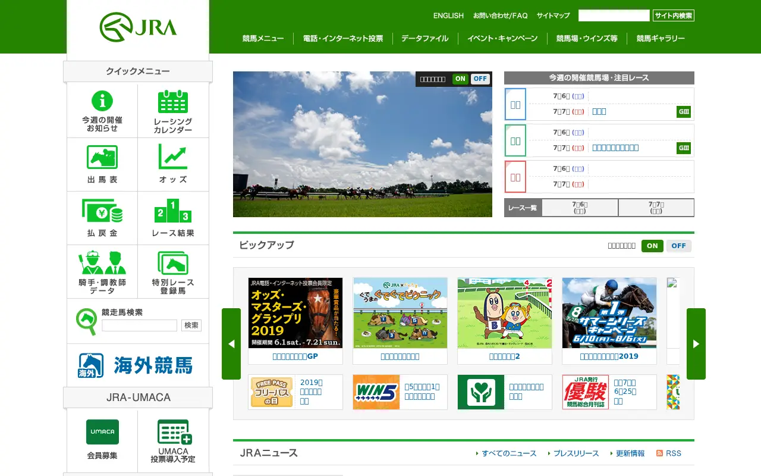The height and width of the screenshot is (476, 761).
Task: Open 今週の開催お知らせ info icon
Action: 102,111
